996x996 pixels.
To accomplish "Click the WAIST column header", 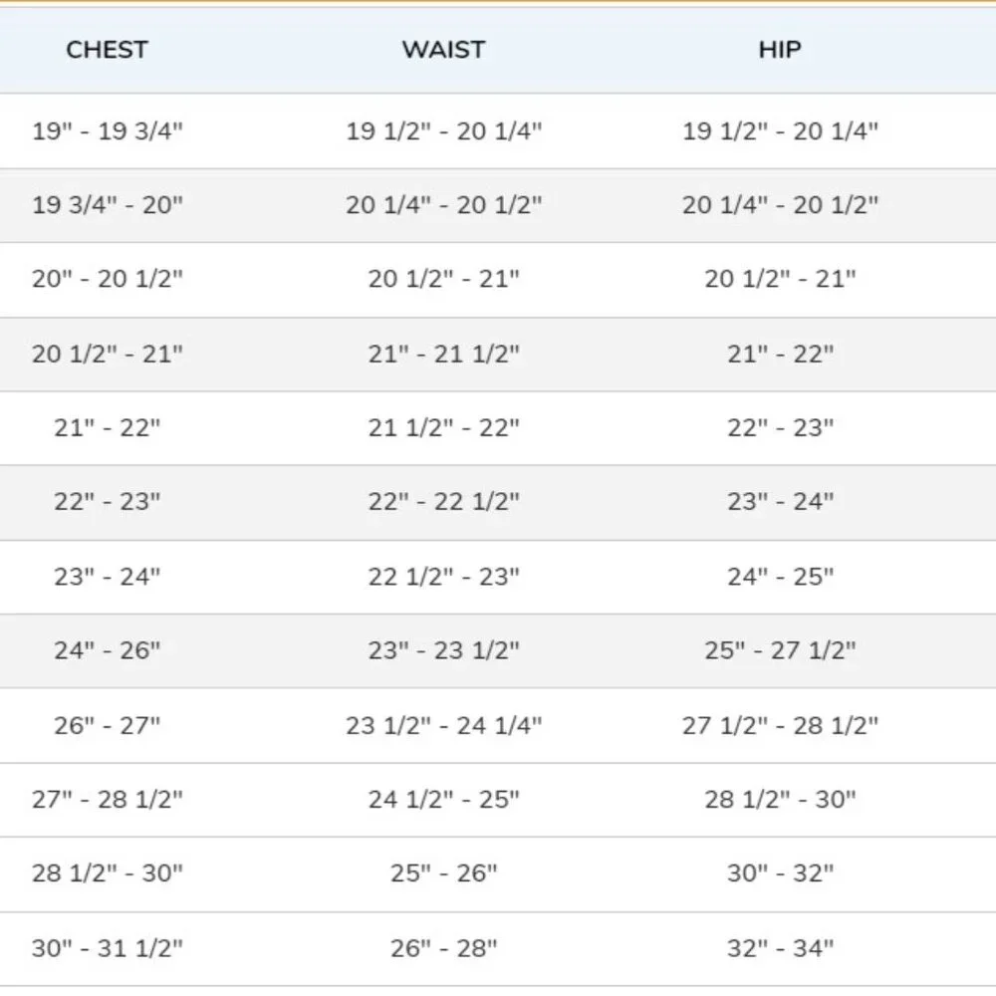I will (443, 50).
